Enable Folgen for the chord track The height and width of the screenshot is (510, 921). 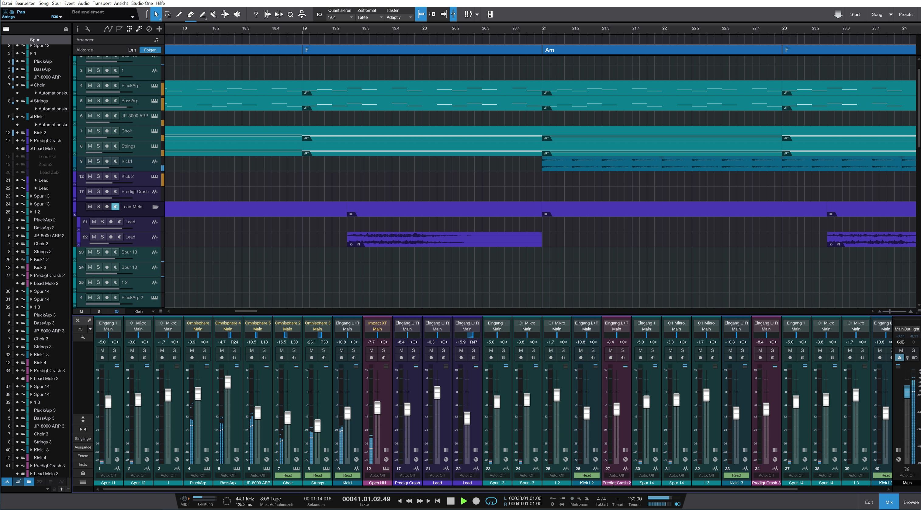[150, 50]
